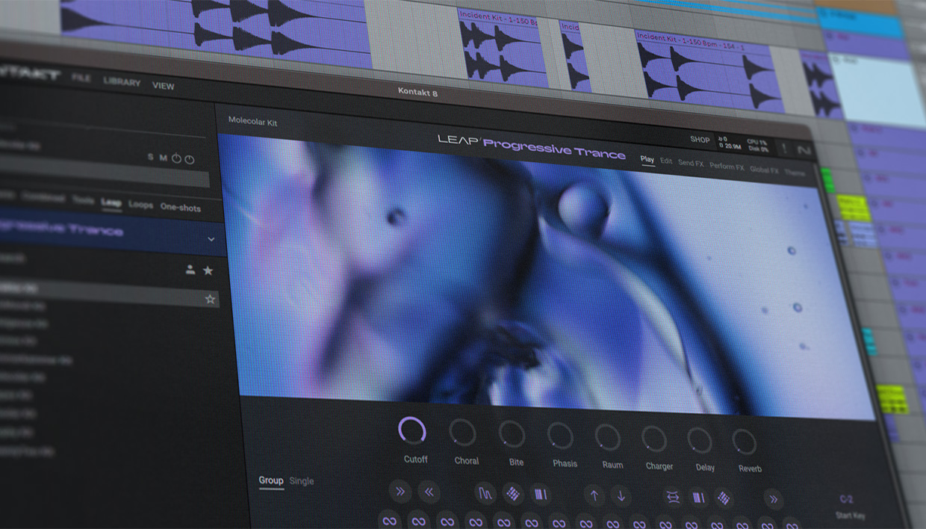
Task: Click the waveform shape icon below Bite
Action: 486,493
